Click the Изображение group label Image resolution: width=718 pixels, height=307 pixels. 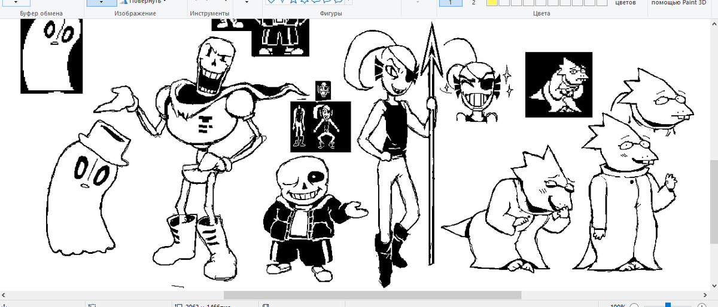click(x=135, y=13)
